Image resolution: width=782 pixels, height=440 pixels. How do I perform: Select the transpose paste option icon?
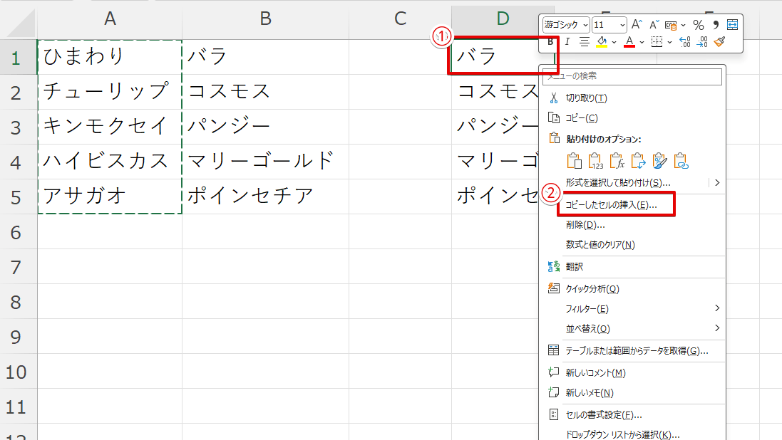tap(639, 161)
